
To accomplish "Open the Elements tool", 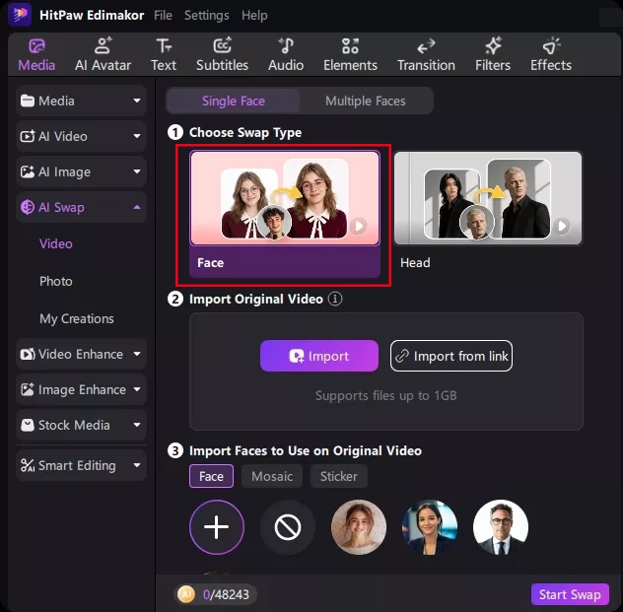I will coord(350,55).
